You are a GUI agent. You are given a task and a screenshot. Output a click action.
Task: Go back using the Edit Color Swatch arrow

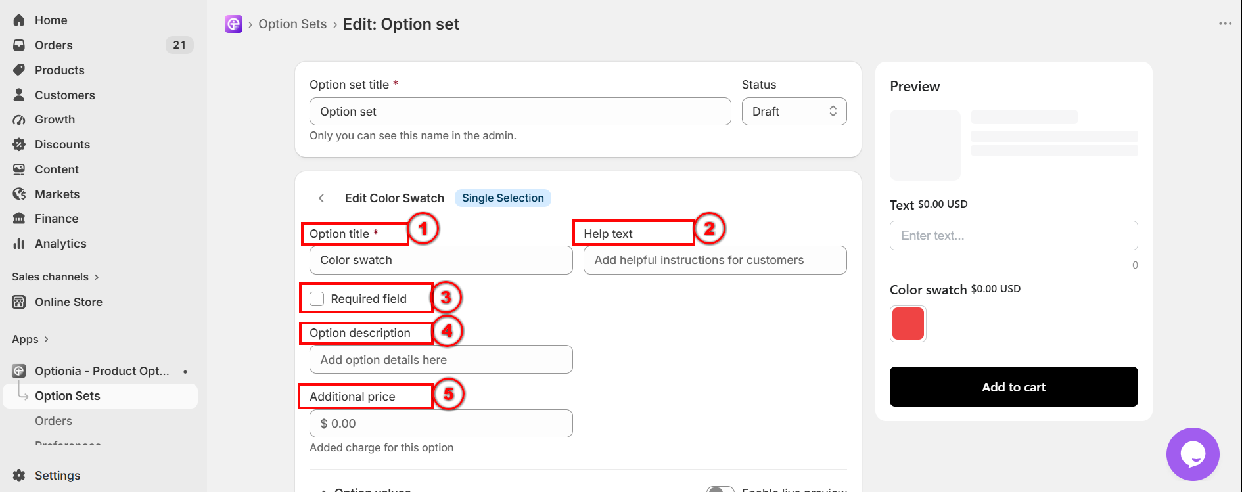(x=321, y=198)
